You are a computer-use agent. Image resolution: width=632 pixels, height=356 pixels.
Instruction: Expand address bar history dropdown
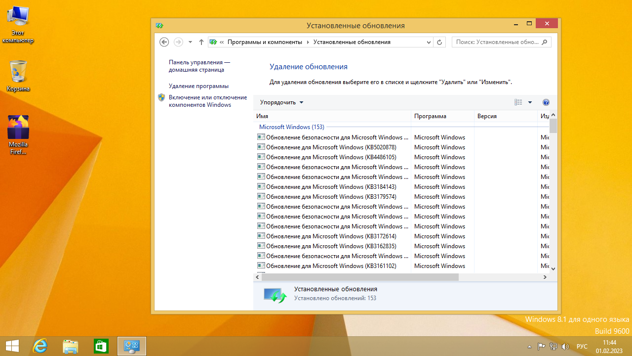429,42
